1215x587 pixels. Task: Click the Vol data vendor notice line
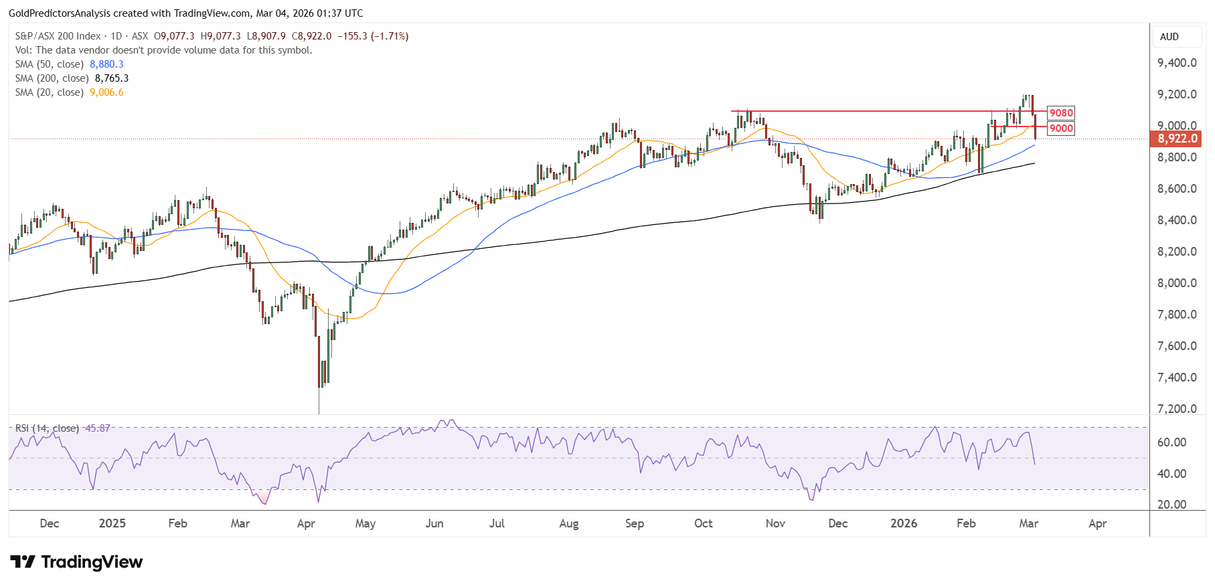pos(164,50)
